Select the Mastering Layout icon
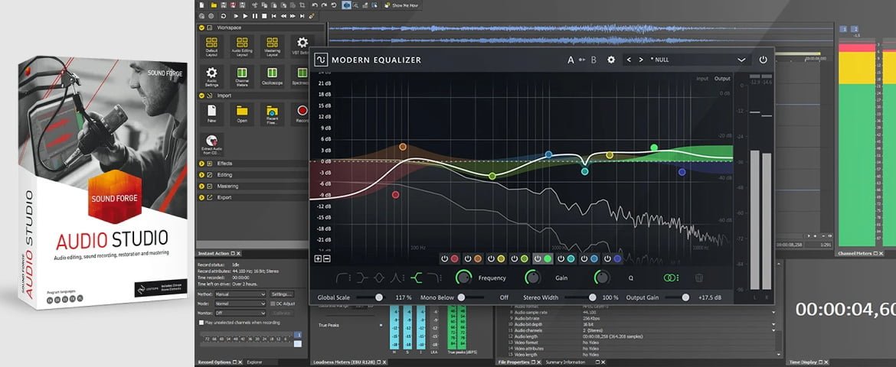 (x=273, y=47)
